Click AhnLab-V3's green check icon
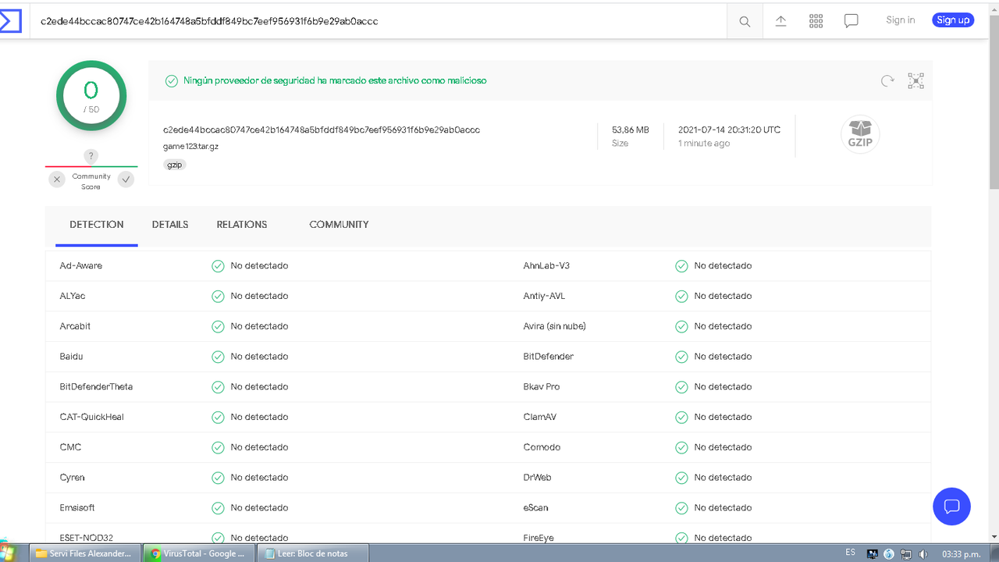The width and height of the screenshot is (999, 562). pos(681,266)
